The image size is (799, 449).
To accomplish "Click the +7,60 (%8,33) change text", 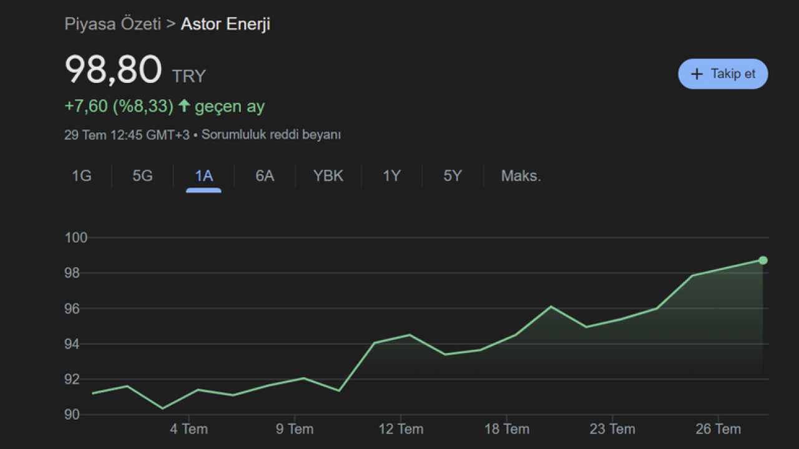I will coord(119,106).
